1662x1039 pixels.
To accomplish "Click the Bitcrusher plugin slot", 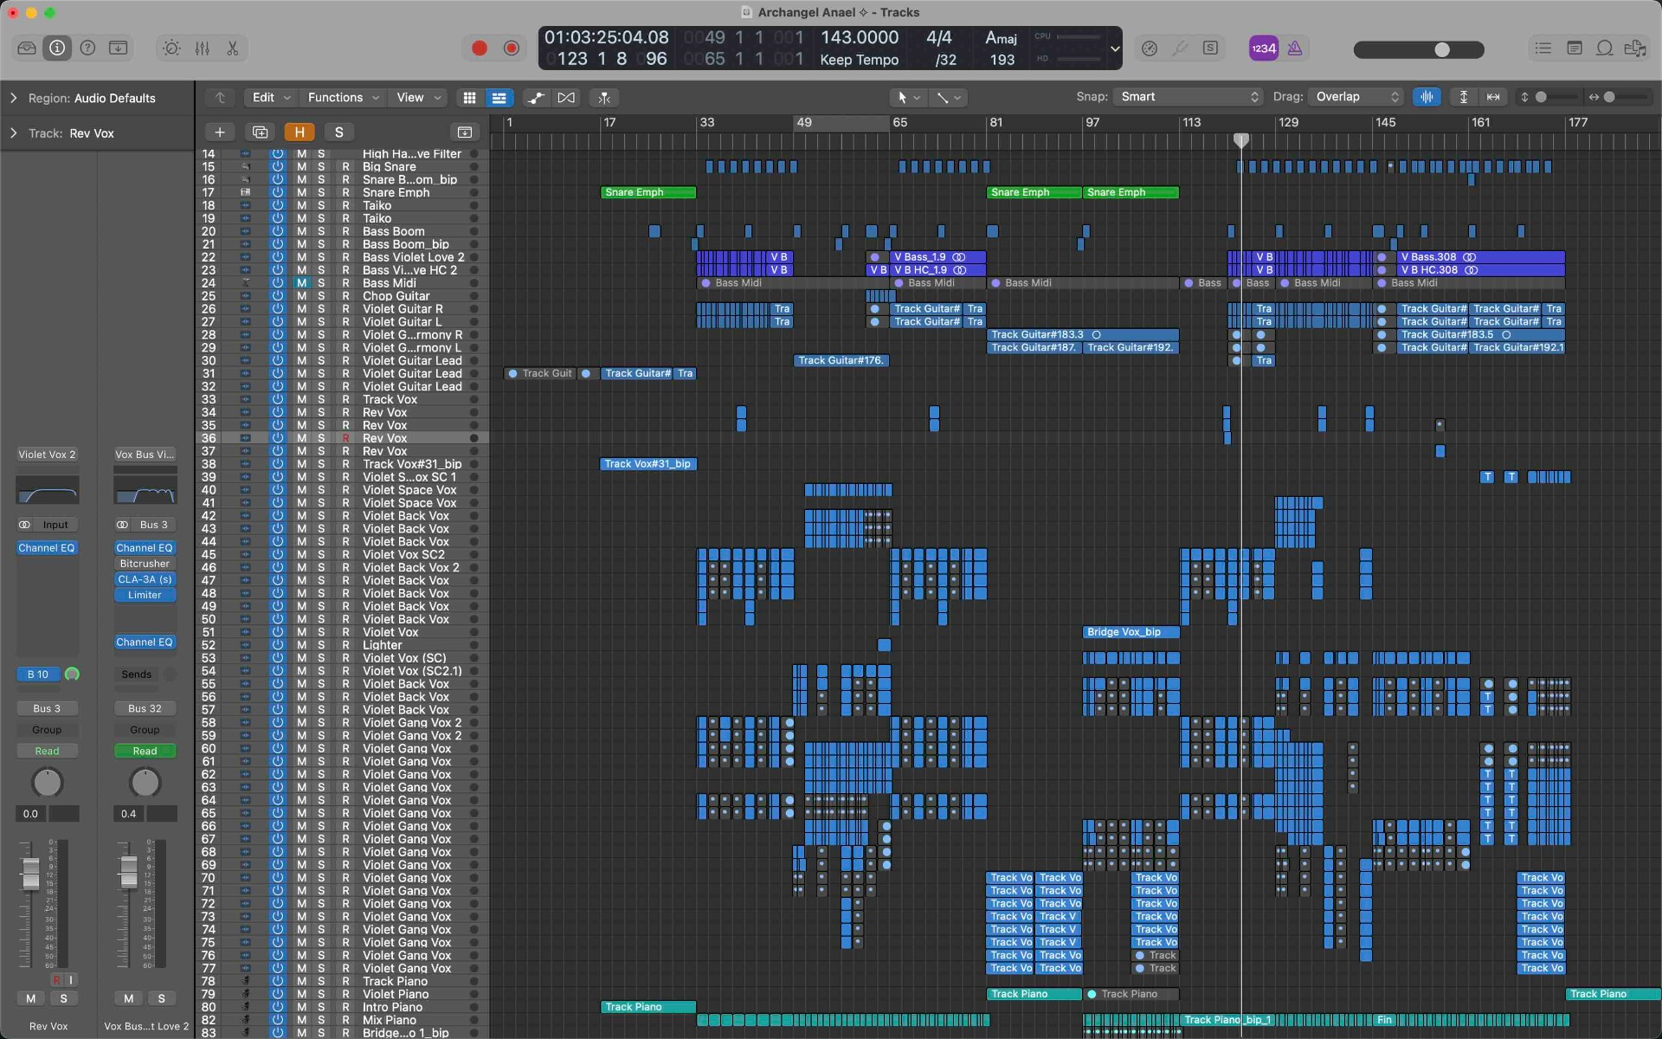I will [145, 564].
